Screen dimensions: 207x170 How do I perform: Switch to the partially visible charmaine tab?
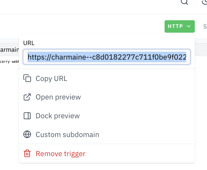8,50
